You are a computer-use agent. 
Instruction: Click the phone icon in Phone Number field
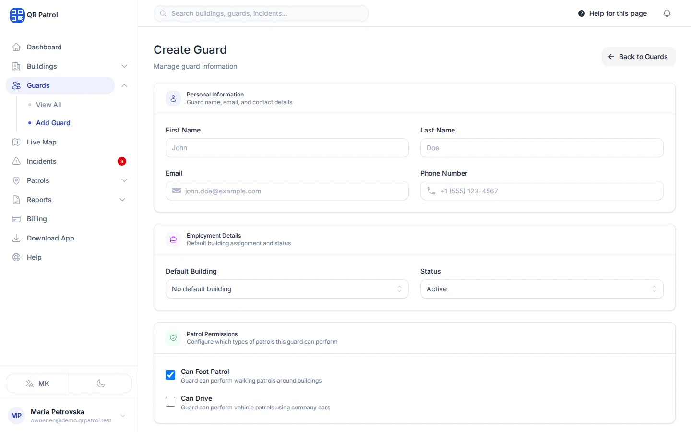[431, 191]
